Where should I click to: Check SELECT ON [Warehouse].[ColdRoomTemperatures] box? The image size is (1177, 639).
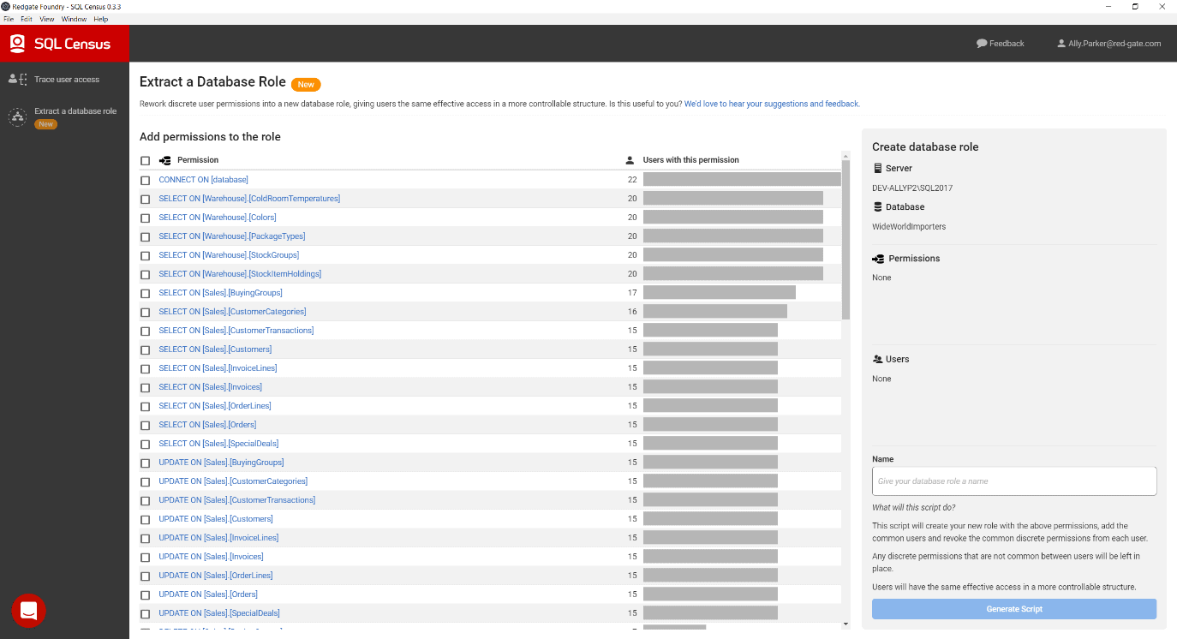145,200
